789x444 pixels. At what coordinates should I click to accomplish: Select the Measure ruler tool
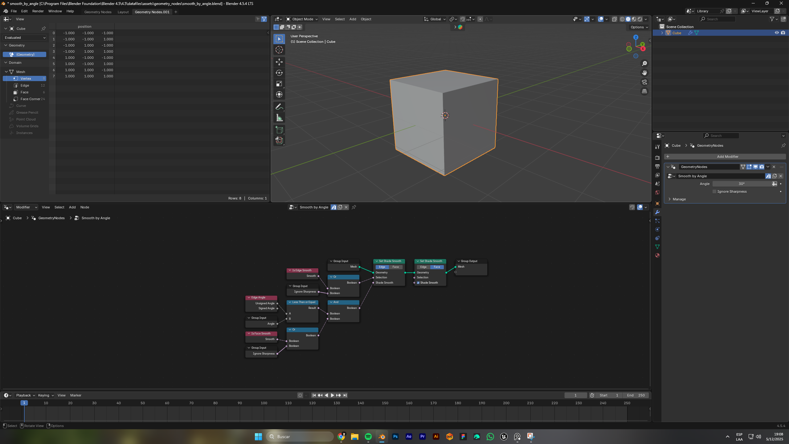click(279, 118)
